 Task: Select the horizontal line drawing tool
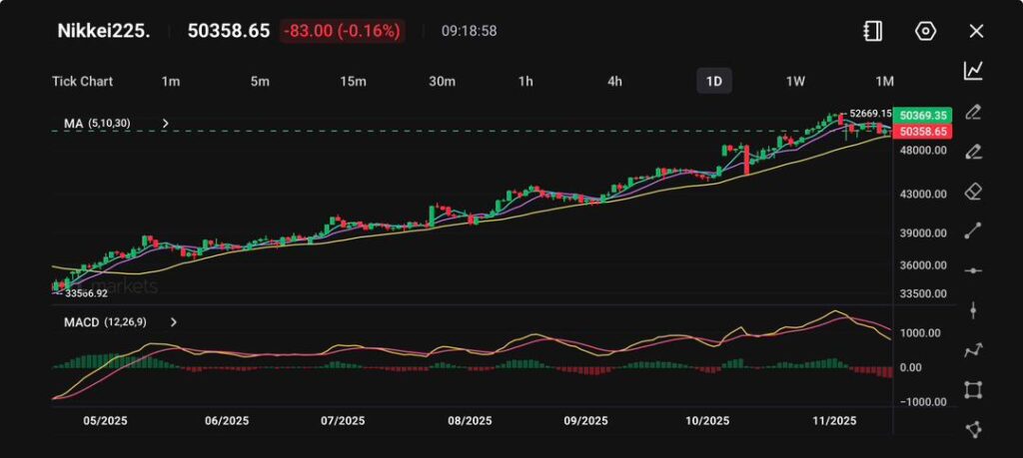pos(973,270)
